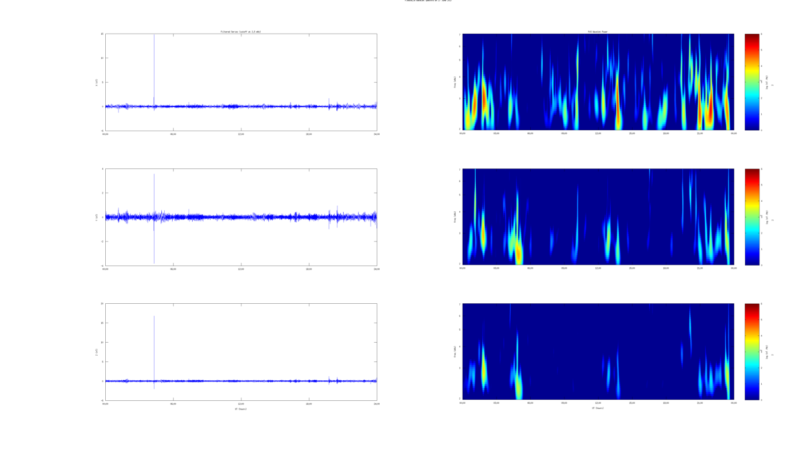The image size is (811, 450).
Task: Click the 'Filtered Series (cutoff at 2.5 mHz)' title
Action: (x=241, y=32)
